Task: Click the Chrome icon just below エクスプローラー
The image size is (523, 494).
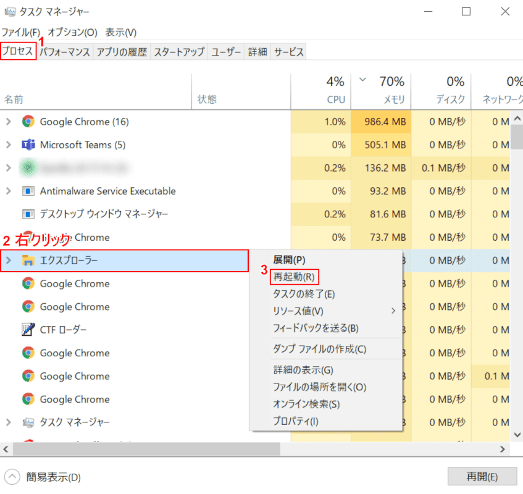Action: point(28,283)
